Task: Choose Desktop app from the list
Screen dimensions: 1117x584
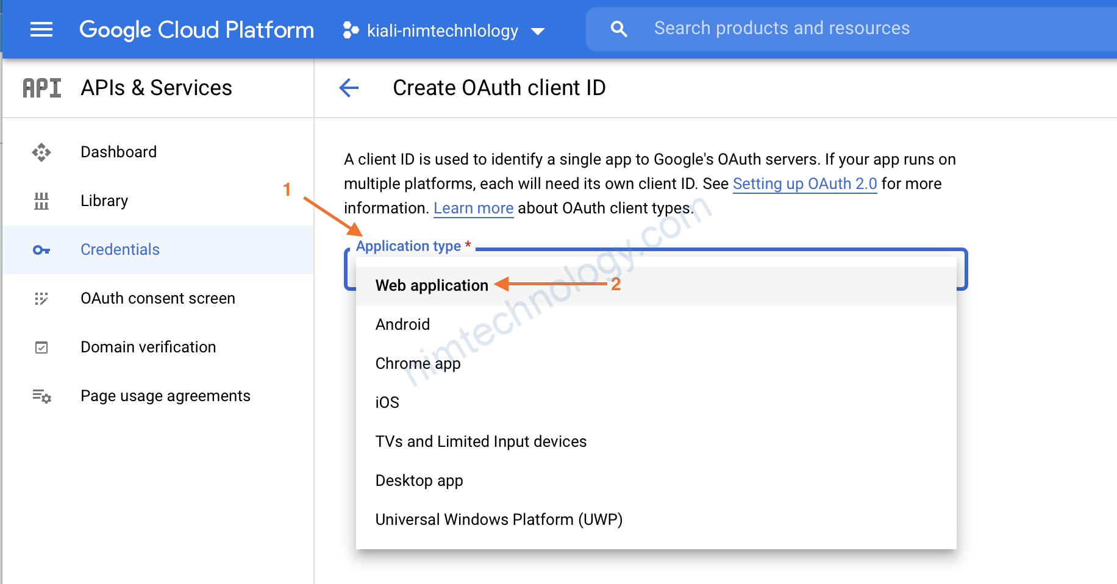Action: point(656,480)
